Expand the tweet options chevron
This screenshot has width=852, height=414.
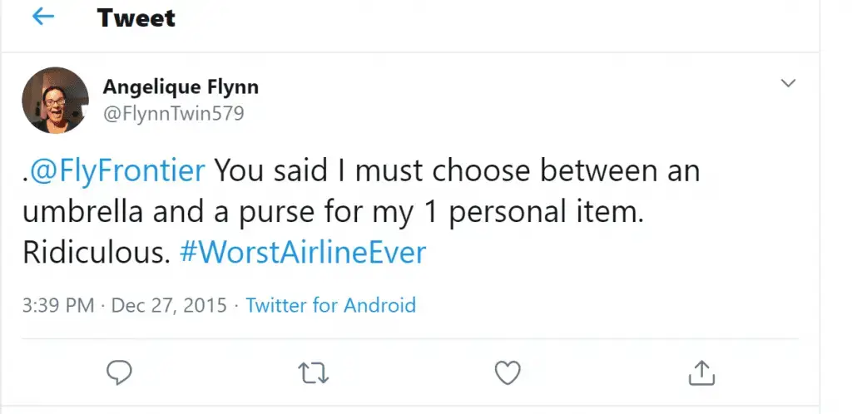click(x=788, y=83)
